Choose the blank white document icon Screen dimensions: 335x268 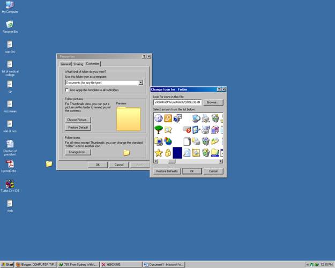(x=187, y=141)
